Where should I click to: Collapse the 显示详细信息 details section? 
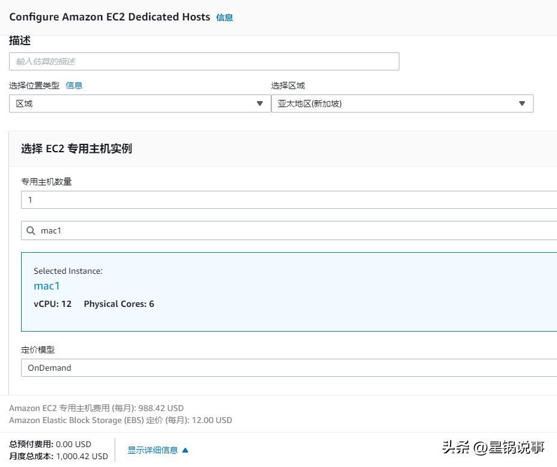[152, 450]
